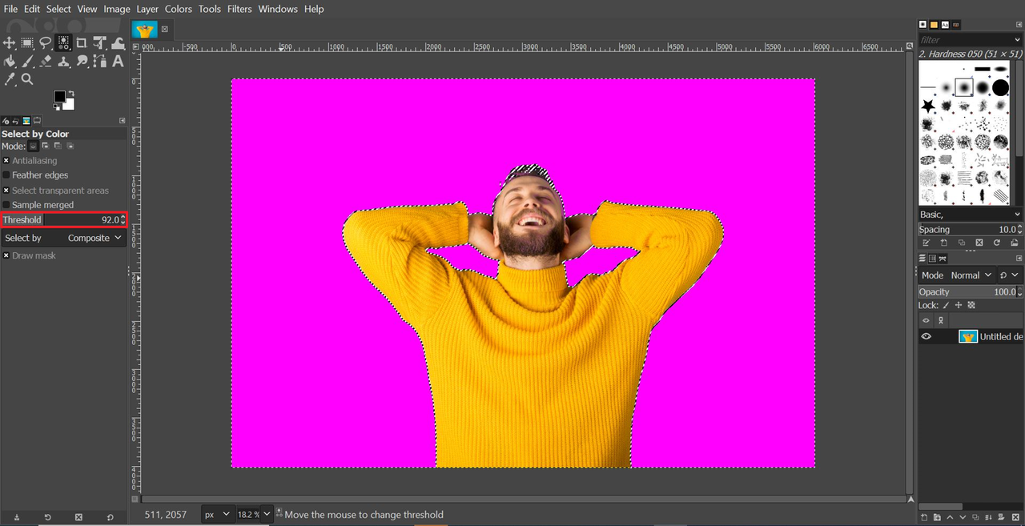Open the Select by Composite dropdown

[x=63, y=238]
